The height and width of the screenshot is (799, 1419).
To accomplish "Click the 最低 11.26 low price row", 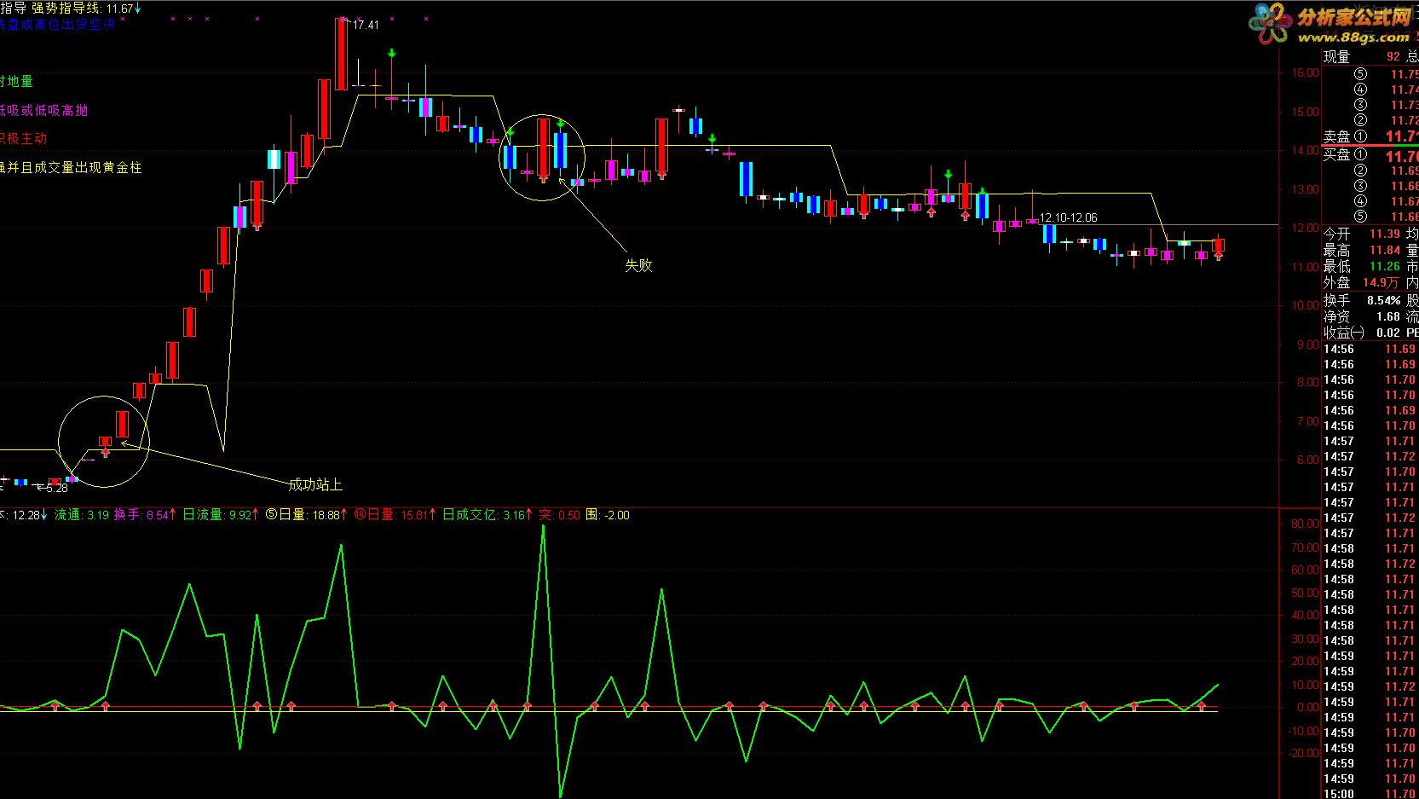I will pos(1362,266).
